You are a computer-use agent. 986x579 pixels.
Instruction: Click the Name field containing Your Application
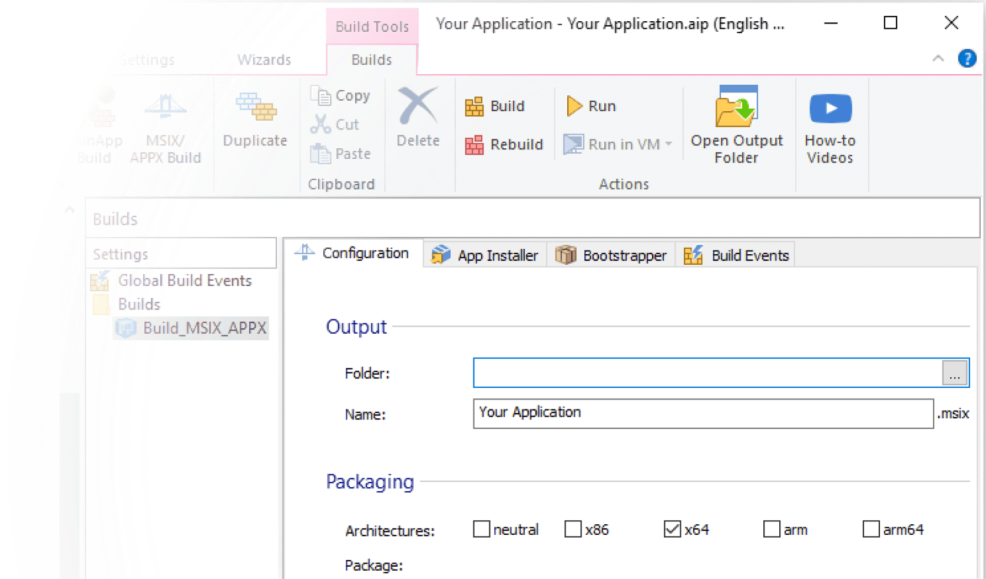[703, 414]
